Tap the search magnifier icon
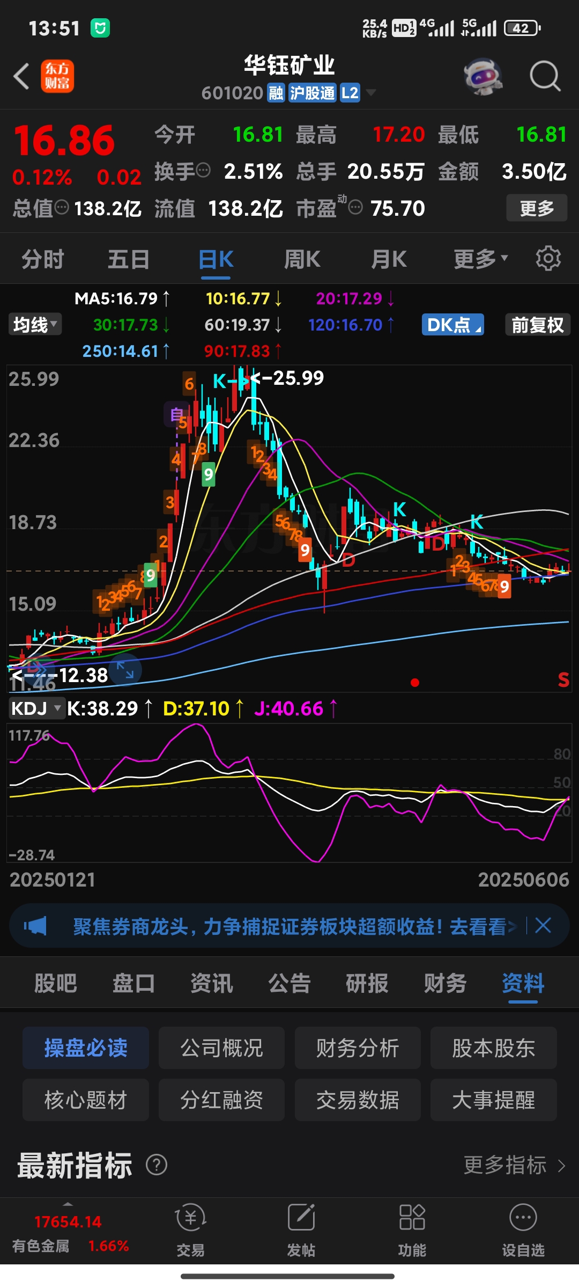The image size is (579, 1288). click(x=545, y=76)
